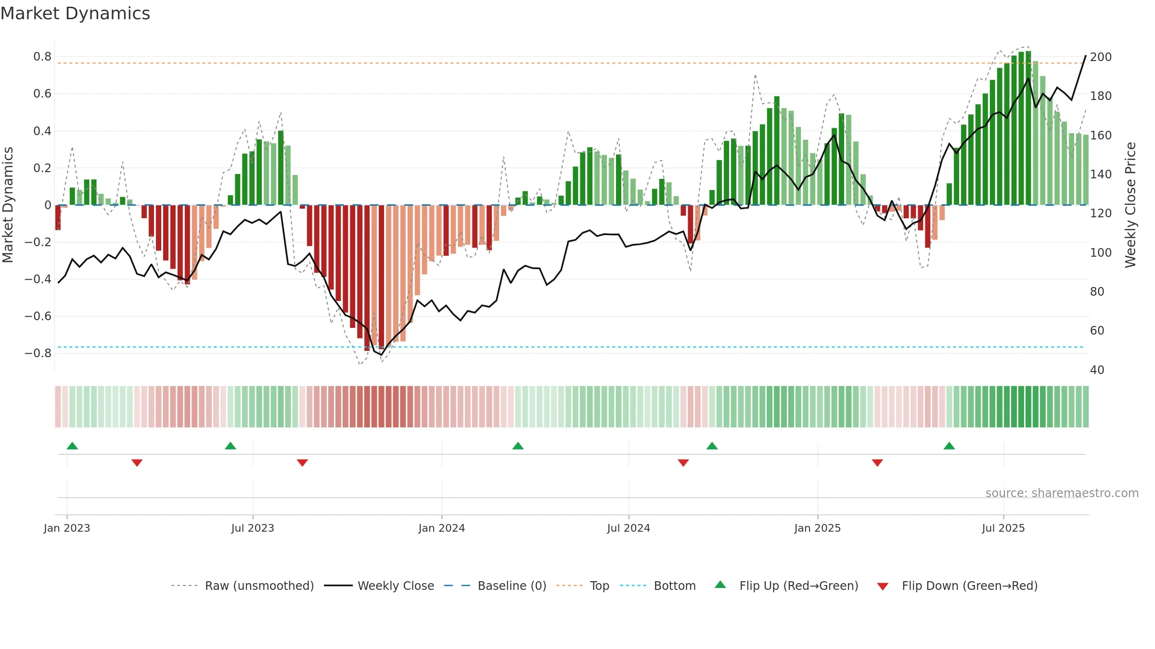Toggle the Baseline (0) legend entry

(495, 586)
